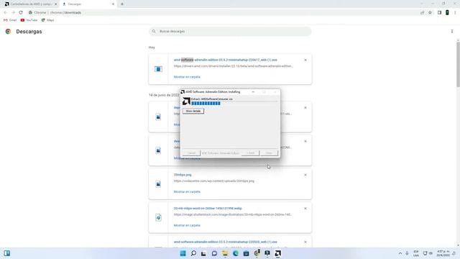The image size is (460, 259).
Task: Remove the webp download from list
Action: pyautogui.click(x=305, y=208)
